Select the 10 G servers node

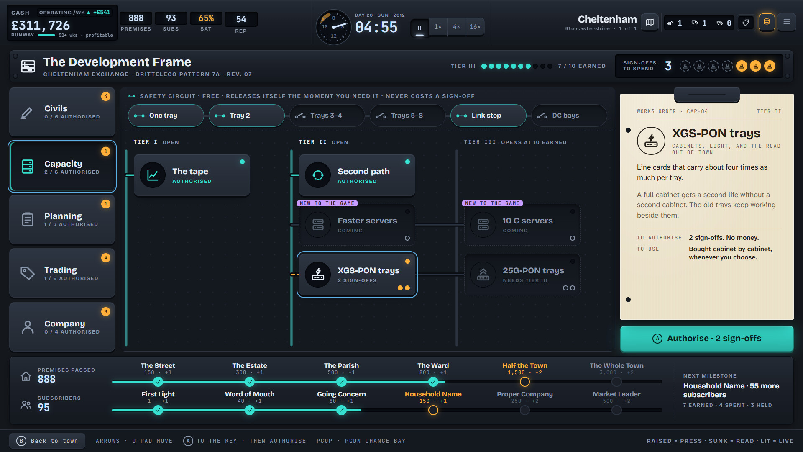click(522, 225)
